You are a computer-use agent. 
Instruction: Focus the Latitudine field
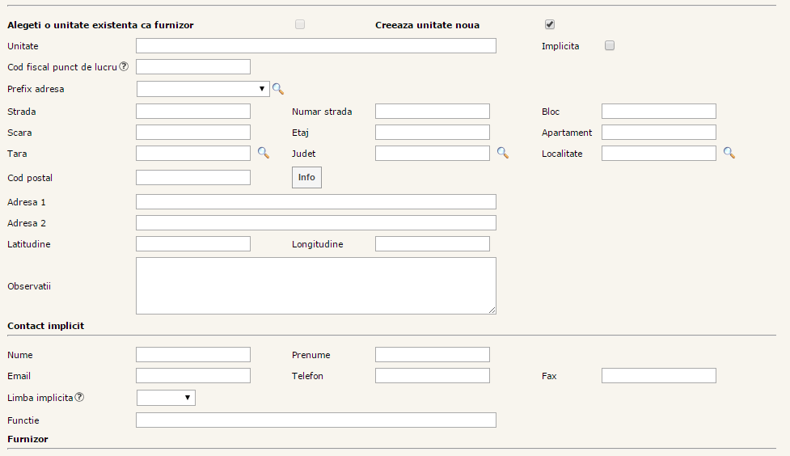point(193,244)
